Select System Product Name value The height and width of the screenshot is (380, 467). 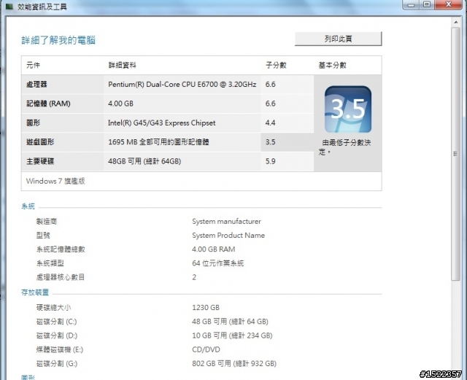pyautogui.click(x=228, y=236)
